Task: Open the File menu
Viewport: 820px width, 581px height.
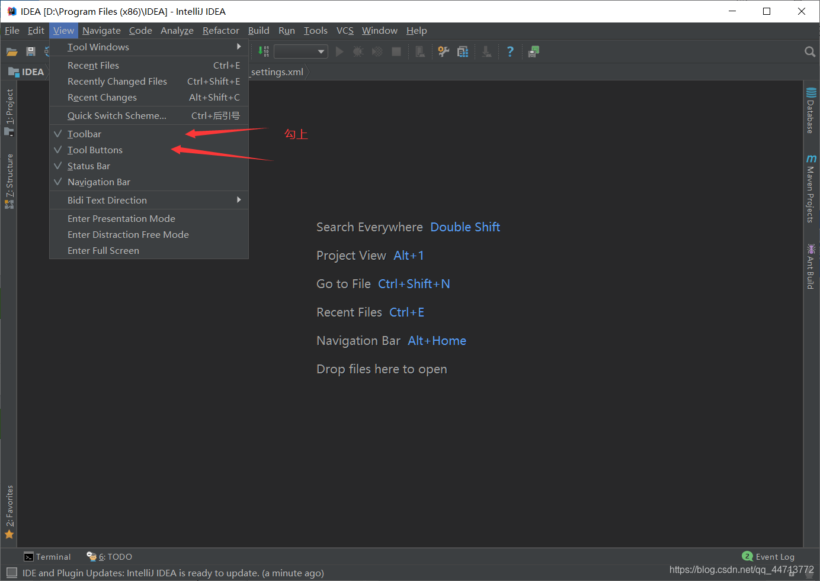Action: pos(12,31)
